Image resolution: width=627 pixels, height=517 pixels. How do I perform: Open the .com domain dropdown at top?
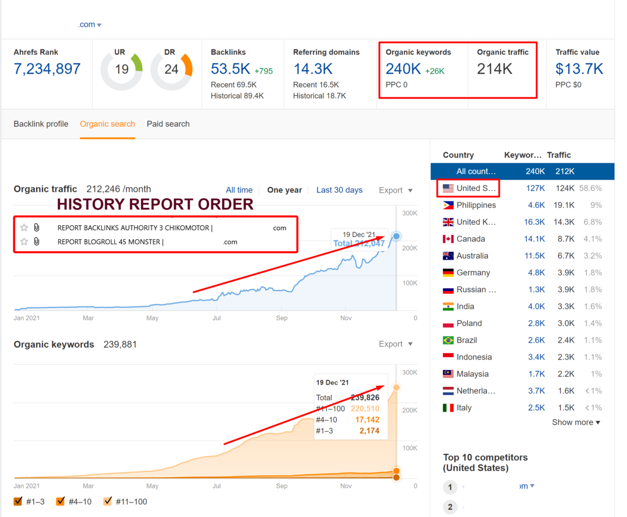[x=89, y=24]
